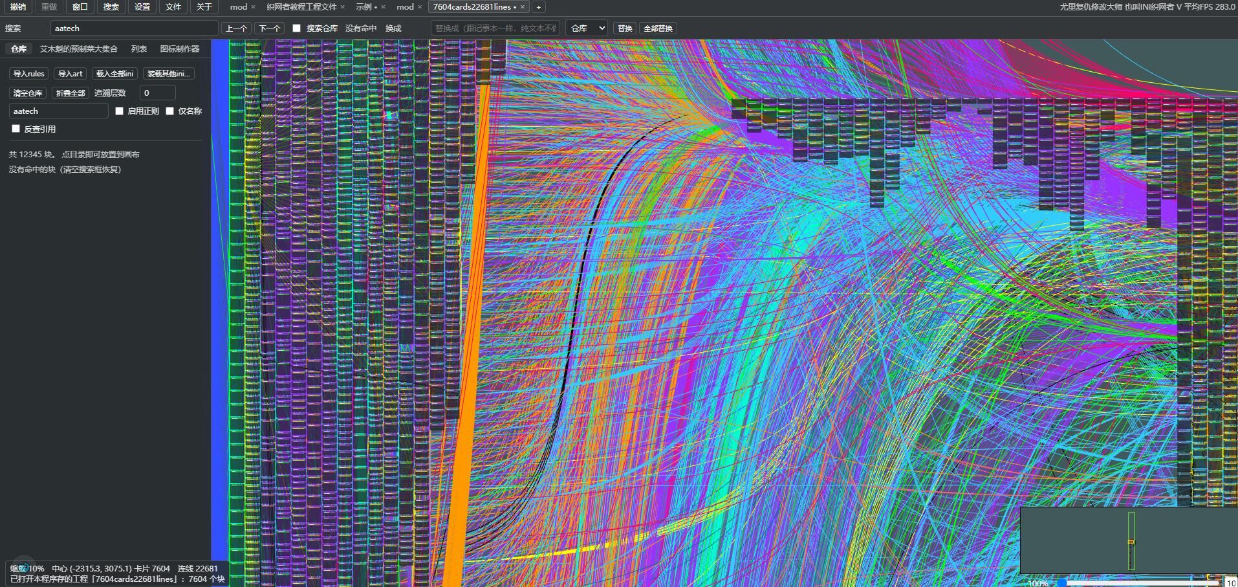The width and height of the screenshot is (1238, 587).
Task: Click the 替换 button
Action: 625,28
